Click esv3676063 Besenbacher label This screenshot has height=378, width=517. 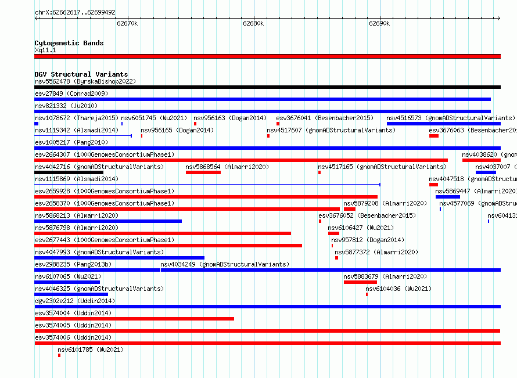tap(473, 130)
